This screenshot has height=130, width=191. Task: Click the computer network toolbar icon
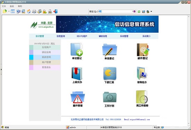click(18, 11)
